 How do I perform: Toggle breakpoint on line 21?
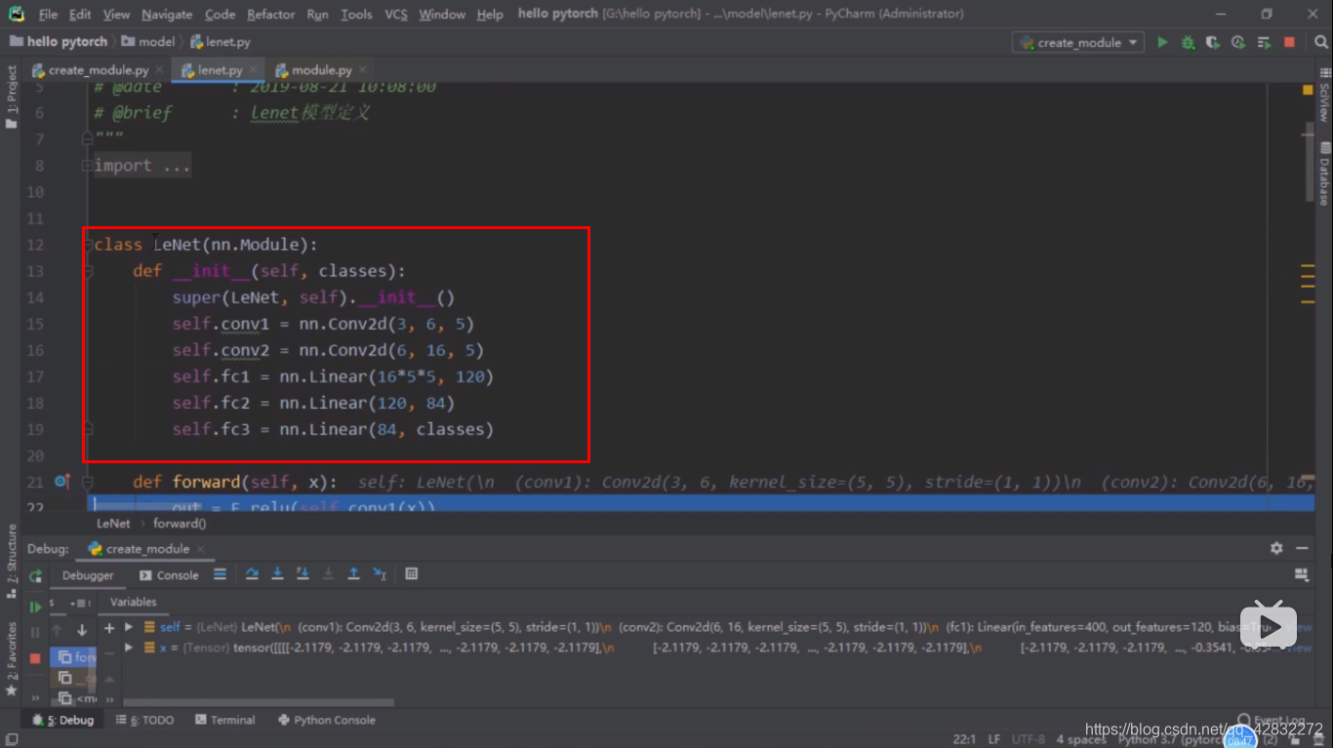(x=61, y=482)
